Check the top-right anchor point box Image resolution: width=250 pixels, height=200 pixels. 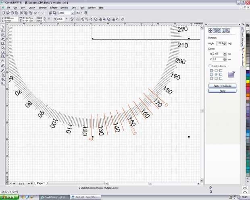click(x=221, y=71)
